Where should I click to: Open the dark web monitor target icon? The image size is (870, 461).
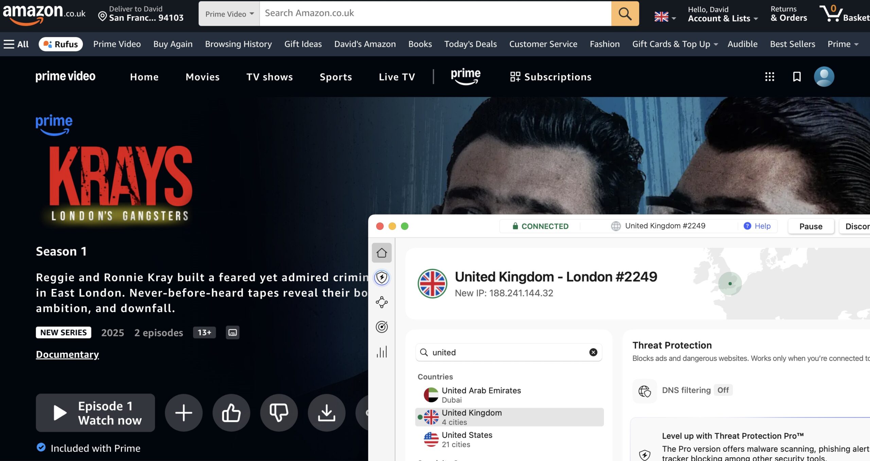point(382,327)
